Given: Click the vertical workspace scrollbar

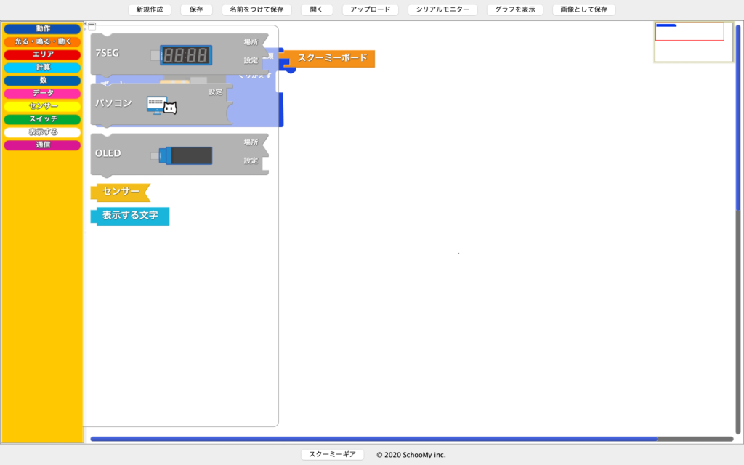Looking at the screenshot, I should (738, 117).
